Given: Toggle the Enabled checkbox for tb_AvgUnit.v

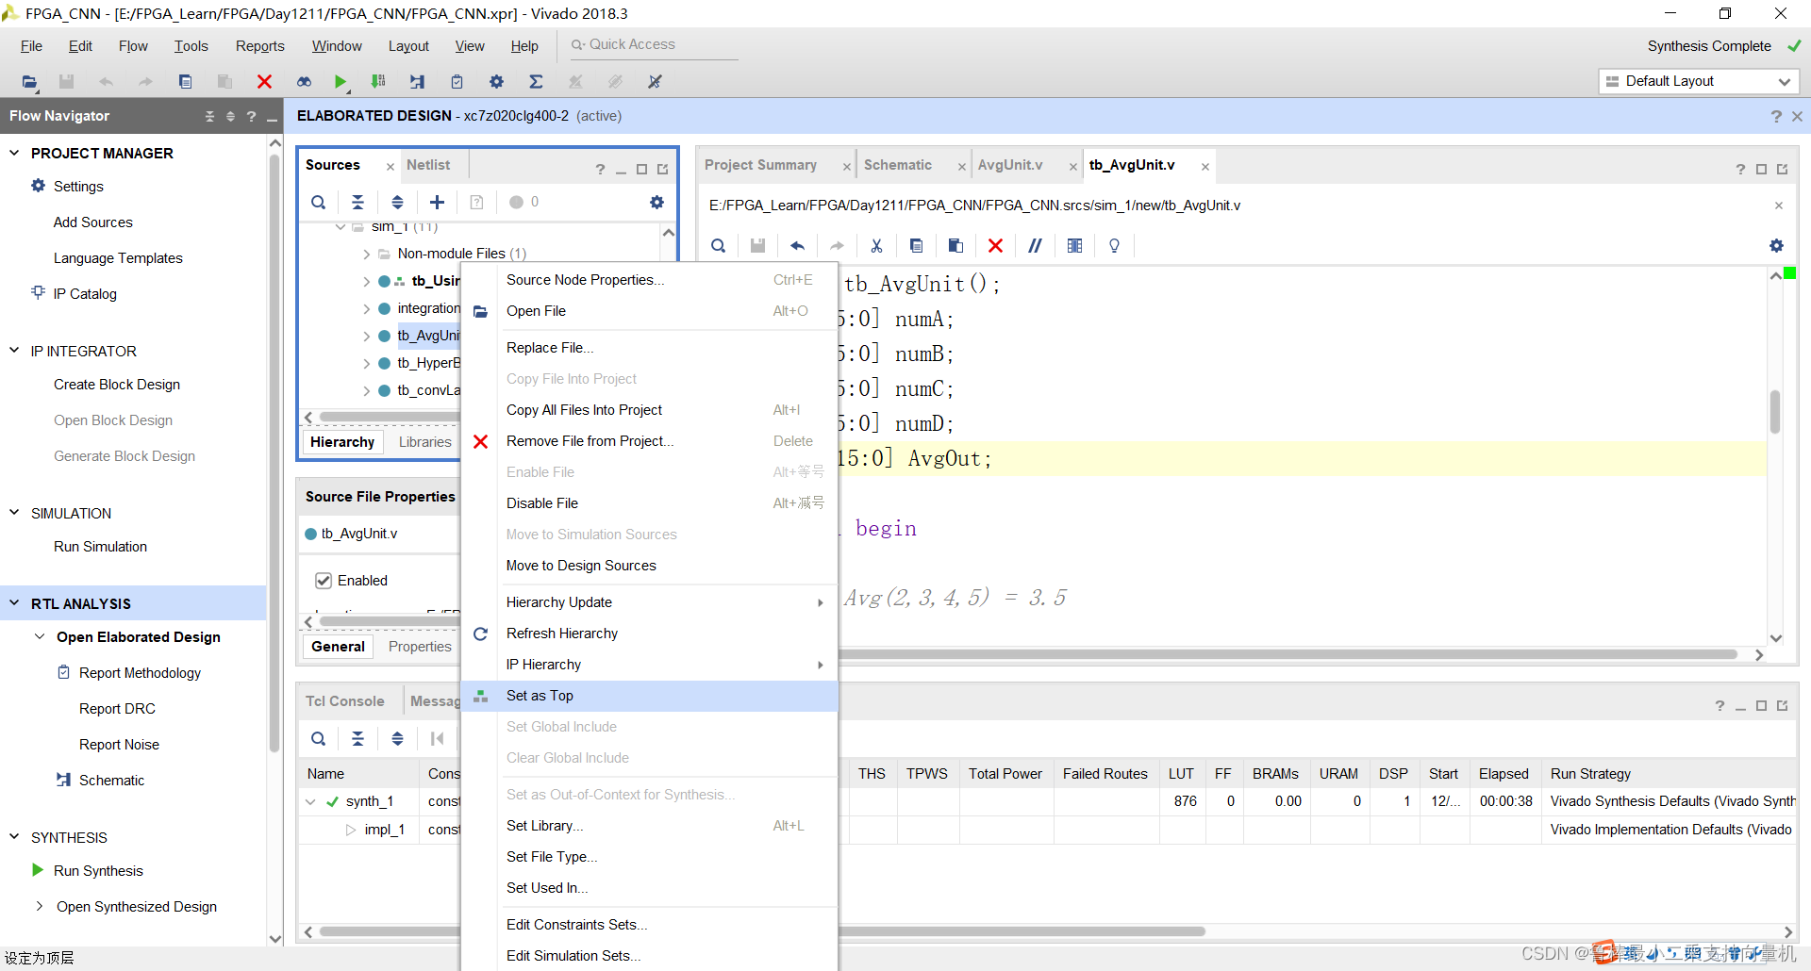Looking at the screenshot, I should pyautogui.click(x=324, y=581).
